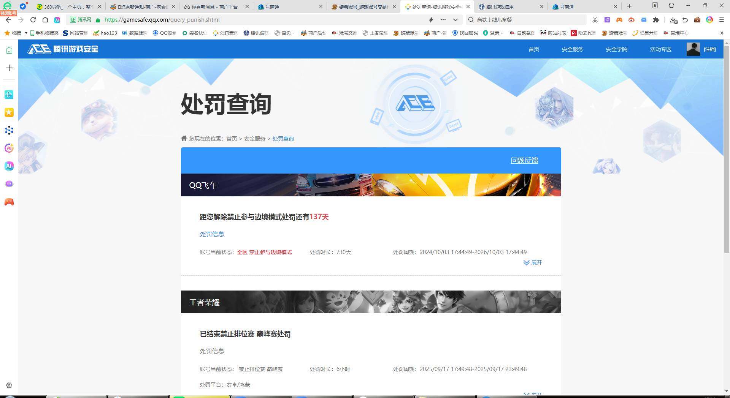Click the undo closed-tab arrow icon
This screenshot has height=398, width=730.
[x=685, y=20]
